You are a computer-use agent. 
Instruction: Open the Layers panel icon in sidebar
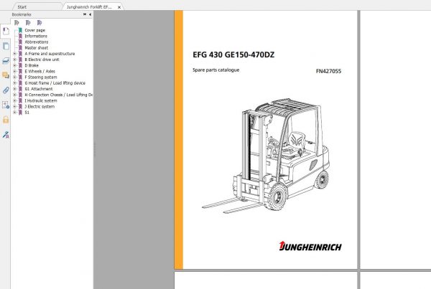tap(6, 61)
